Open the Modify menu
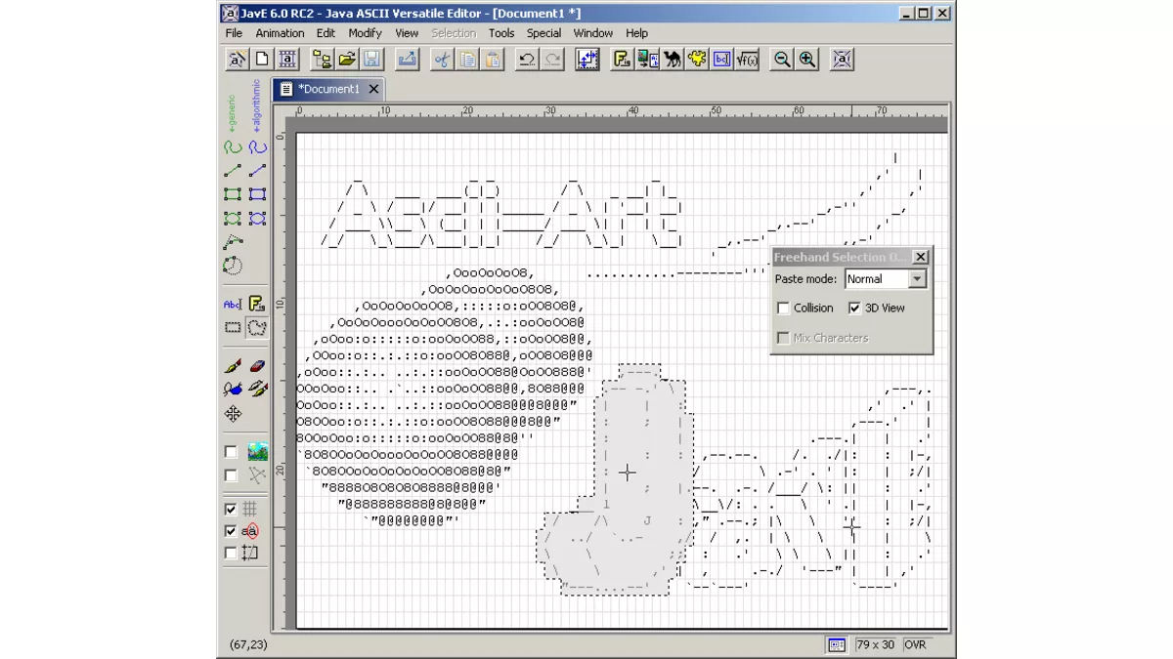This screenshot has width=1173, height=659. tap(365, 32)
